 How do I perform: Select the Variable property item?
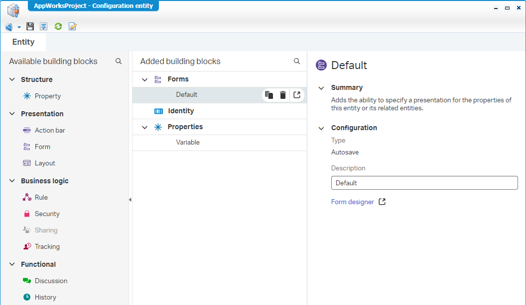(188, 143)
